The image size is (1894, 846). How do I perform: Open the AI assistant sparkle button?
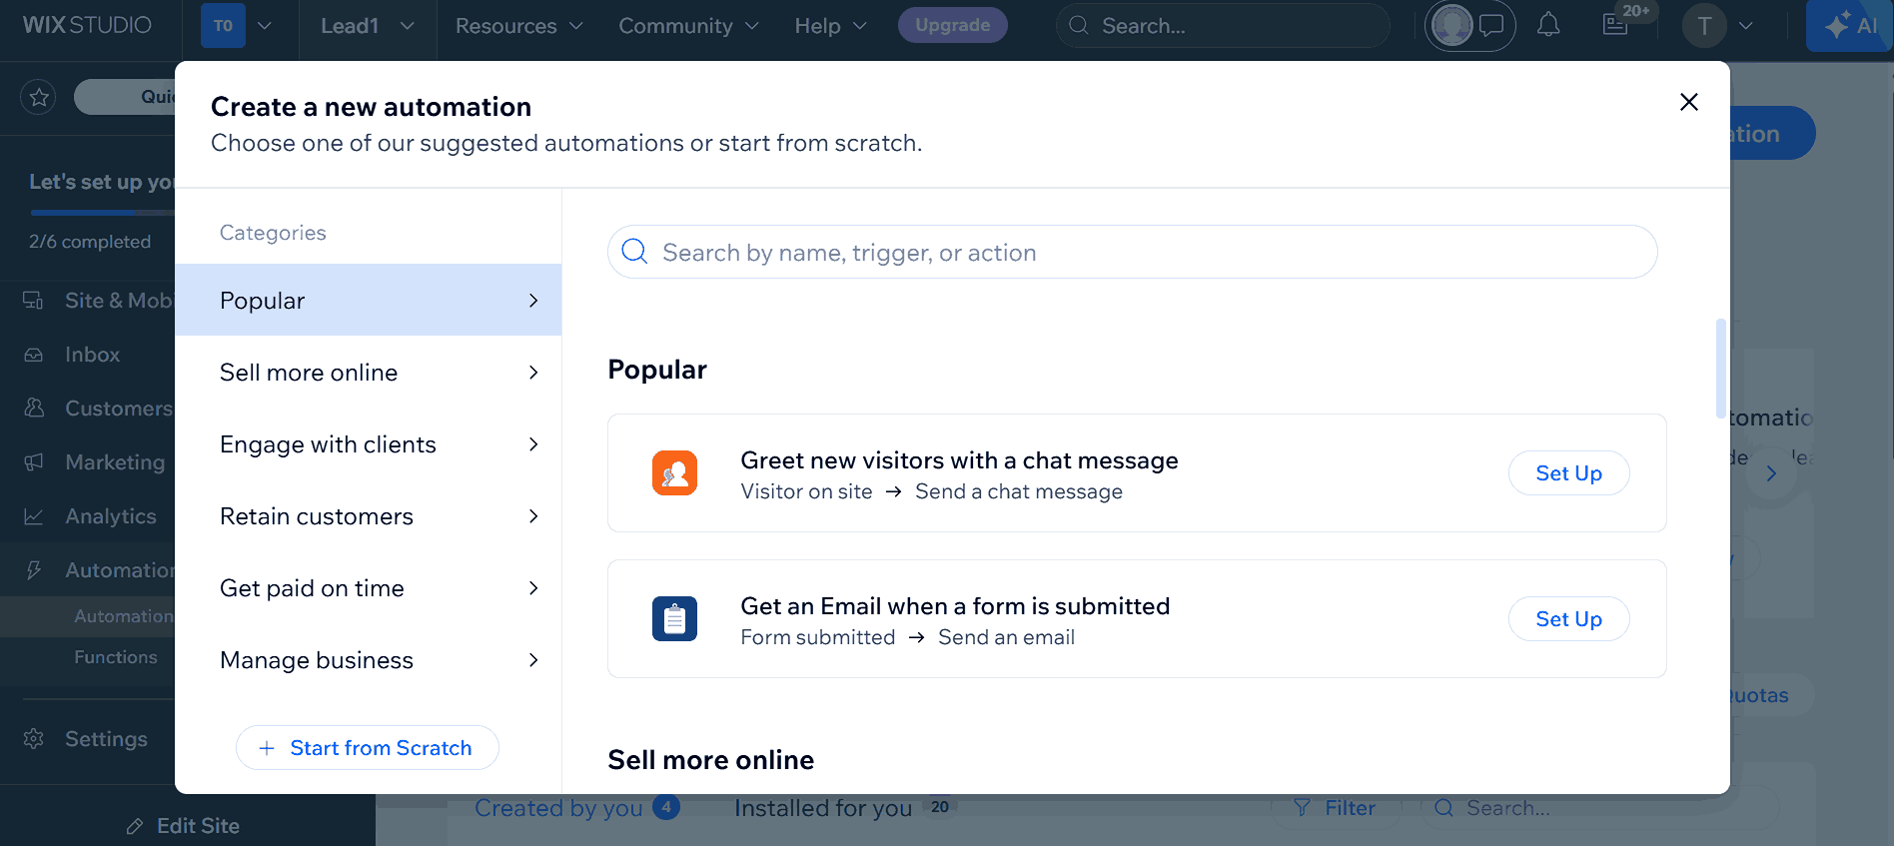pos(1849,26)
